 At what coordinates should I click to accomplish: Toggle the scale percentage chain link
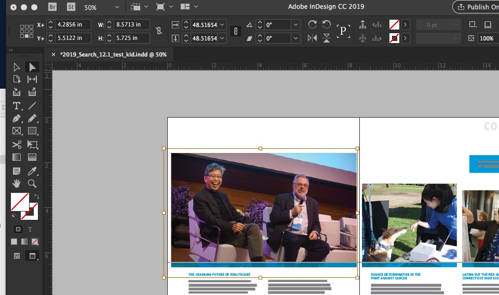(236, 31)
